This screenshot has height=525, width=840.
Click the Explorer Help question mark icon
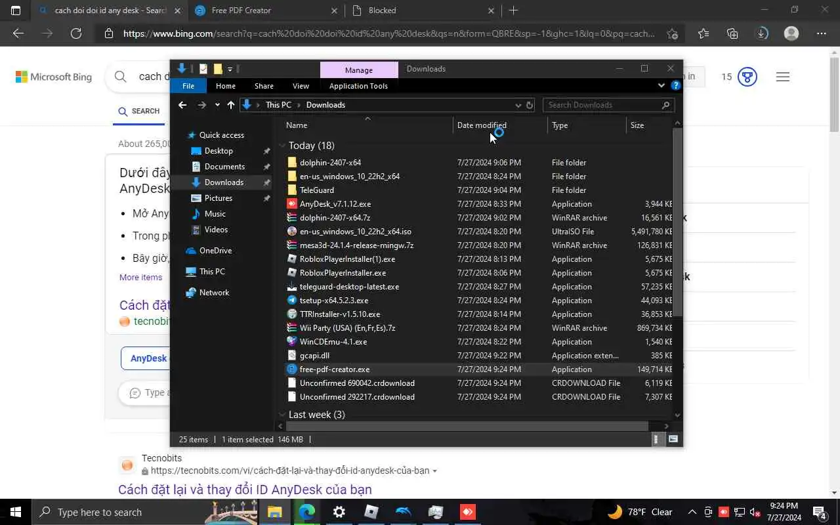675,85
